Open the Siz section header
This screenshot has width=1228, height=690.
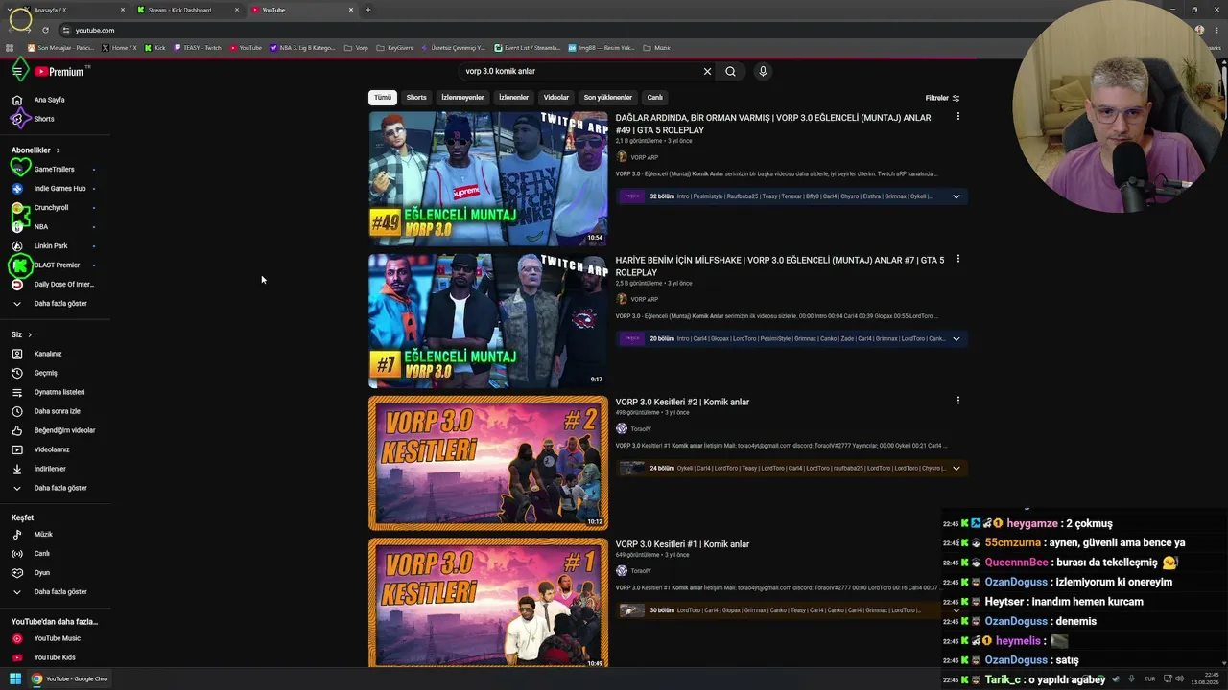pyautogui.click(x=21, y=334)
